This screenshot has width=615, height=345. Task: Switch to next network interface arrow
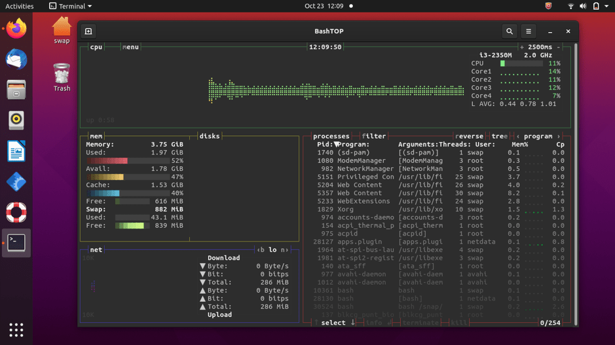pyautogui.click(x=285, y=249)
